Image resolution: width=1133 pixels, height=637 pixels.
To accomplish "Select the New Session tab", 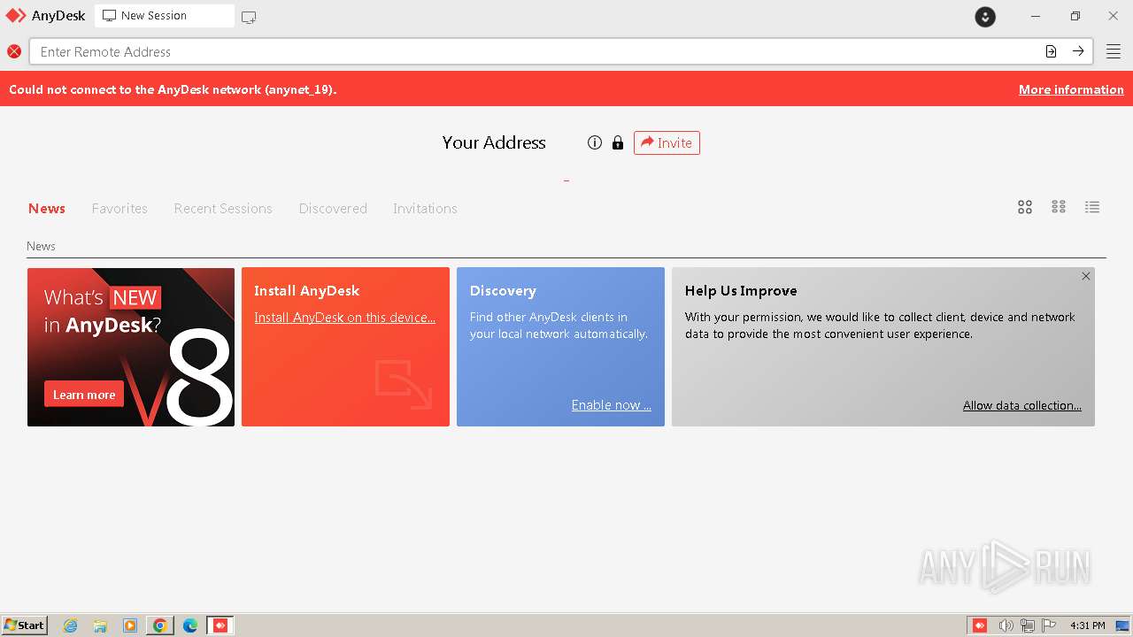I will point(165,16).
